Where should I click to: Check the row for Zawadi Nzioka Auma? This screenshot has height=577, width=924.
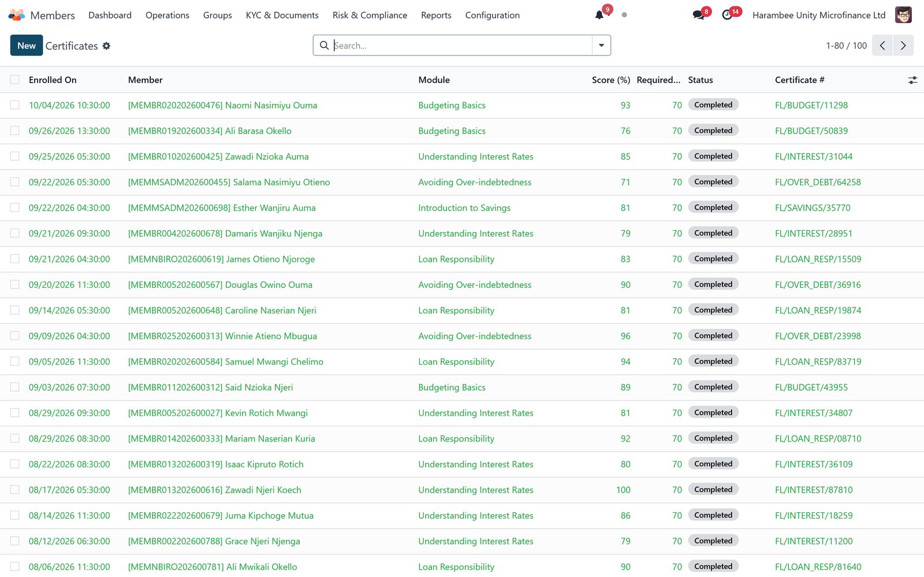pos(15,156)
